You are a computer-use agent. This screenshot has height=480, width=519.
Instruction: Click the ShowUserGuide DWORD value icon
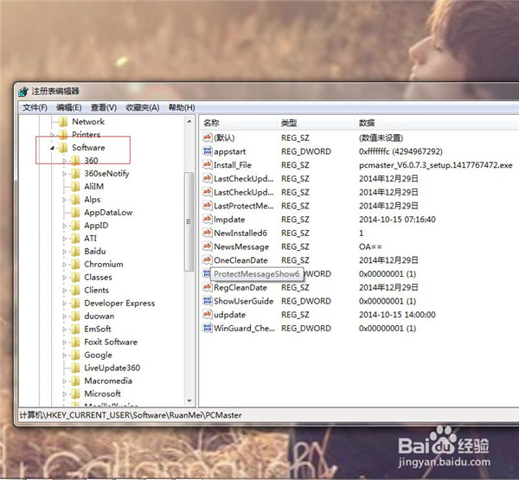[x=208, y=301]
